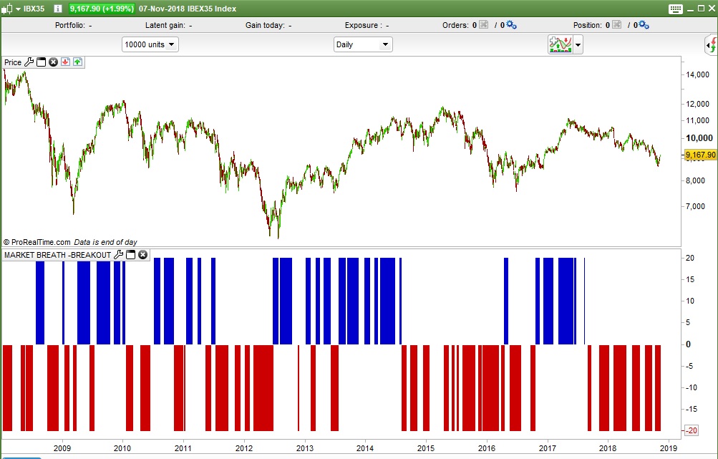Click the yellow 9,167.90 price tag on axis
The image size is (718, 459).
pos(700,155)
